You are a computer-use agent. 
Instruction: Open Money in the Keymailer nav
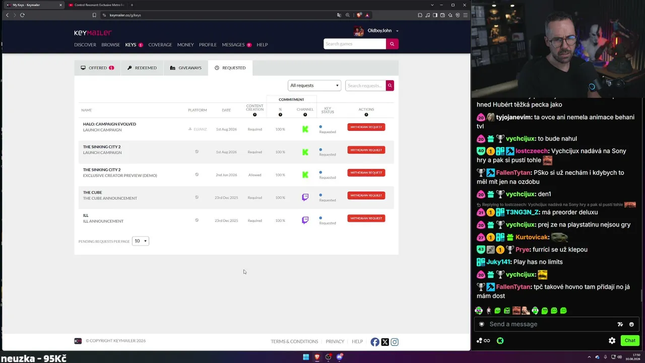tap(185, 45)
